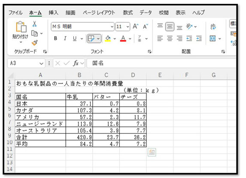Viewport: 246px width, 178px height.
Task: Expand the Name Box dropdown arrow
Action: (41, 63)
